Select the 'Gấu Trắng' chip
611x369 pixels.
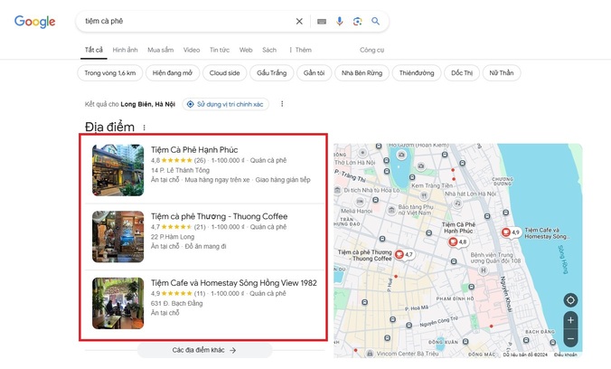tap(271, 73)
